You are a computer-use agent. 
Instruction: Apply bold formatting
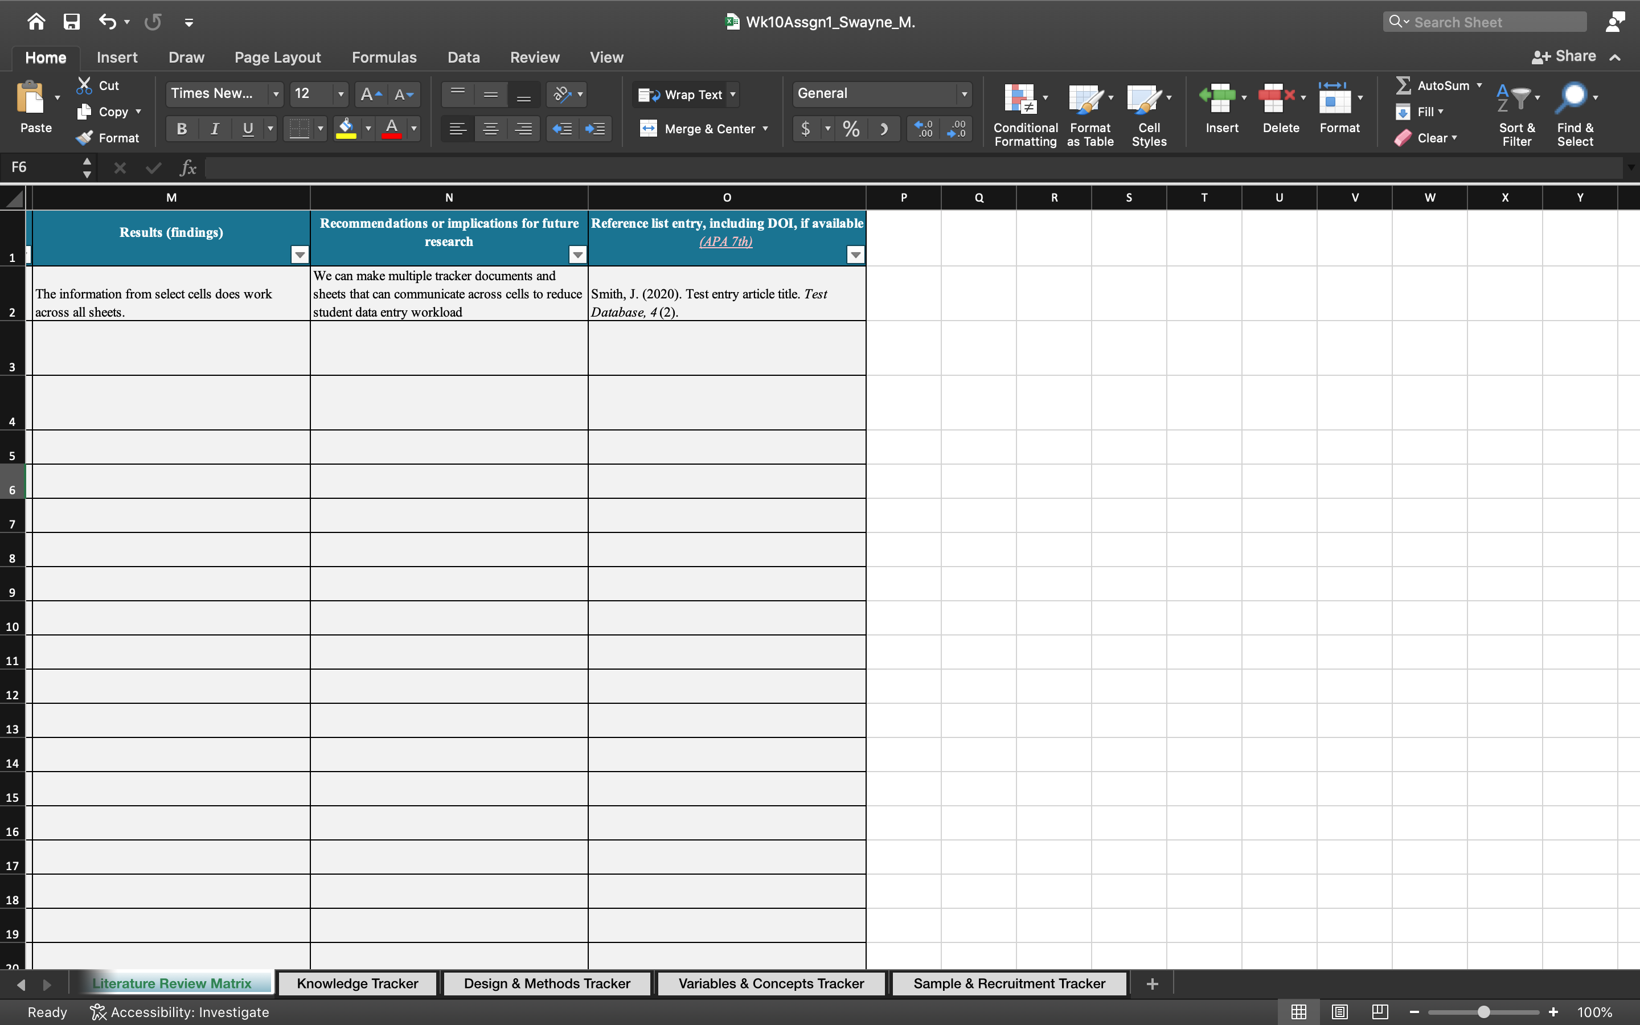coord(181,128)
